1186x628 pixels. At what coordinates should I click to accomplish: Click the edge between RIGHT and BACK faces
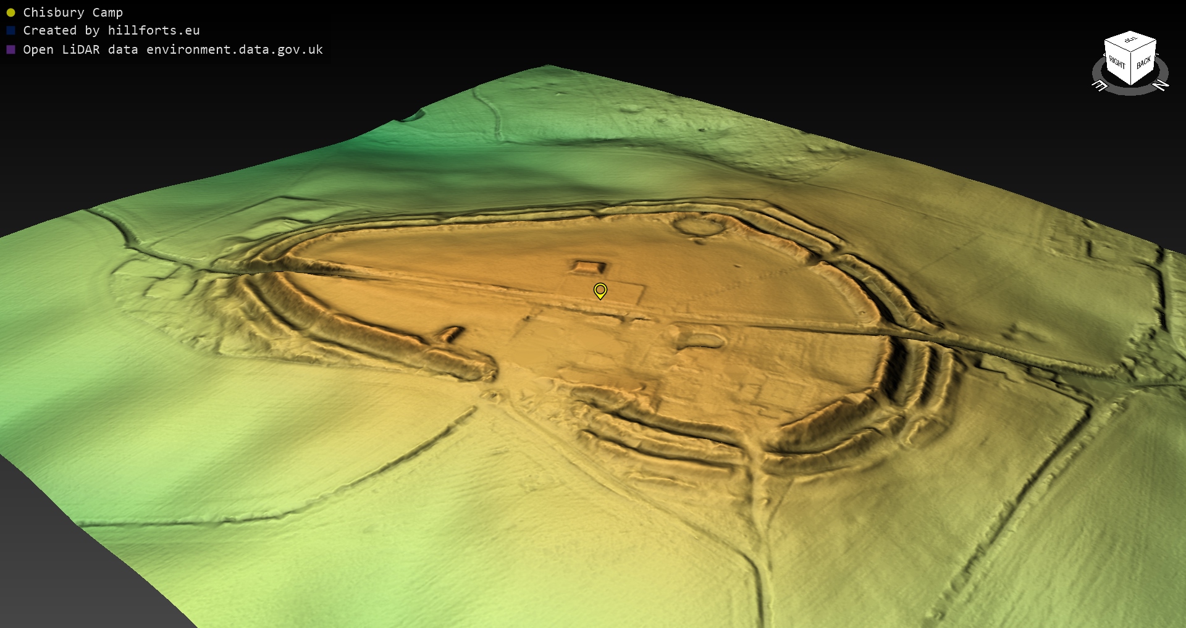coord(1130,69)
